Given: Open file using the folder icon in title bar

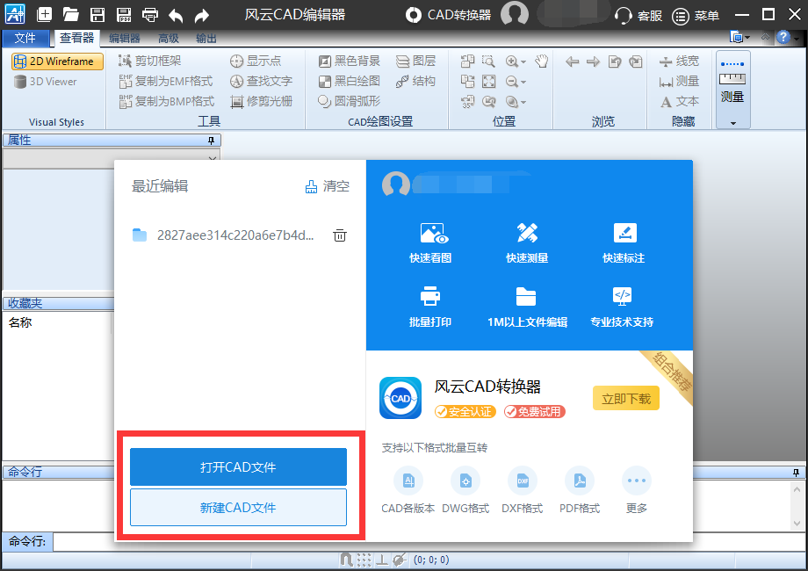Looking at the screenshot, I should 70,14.
